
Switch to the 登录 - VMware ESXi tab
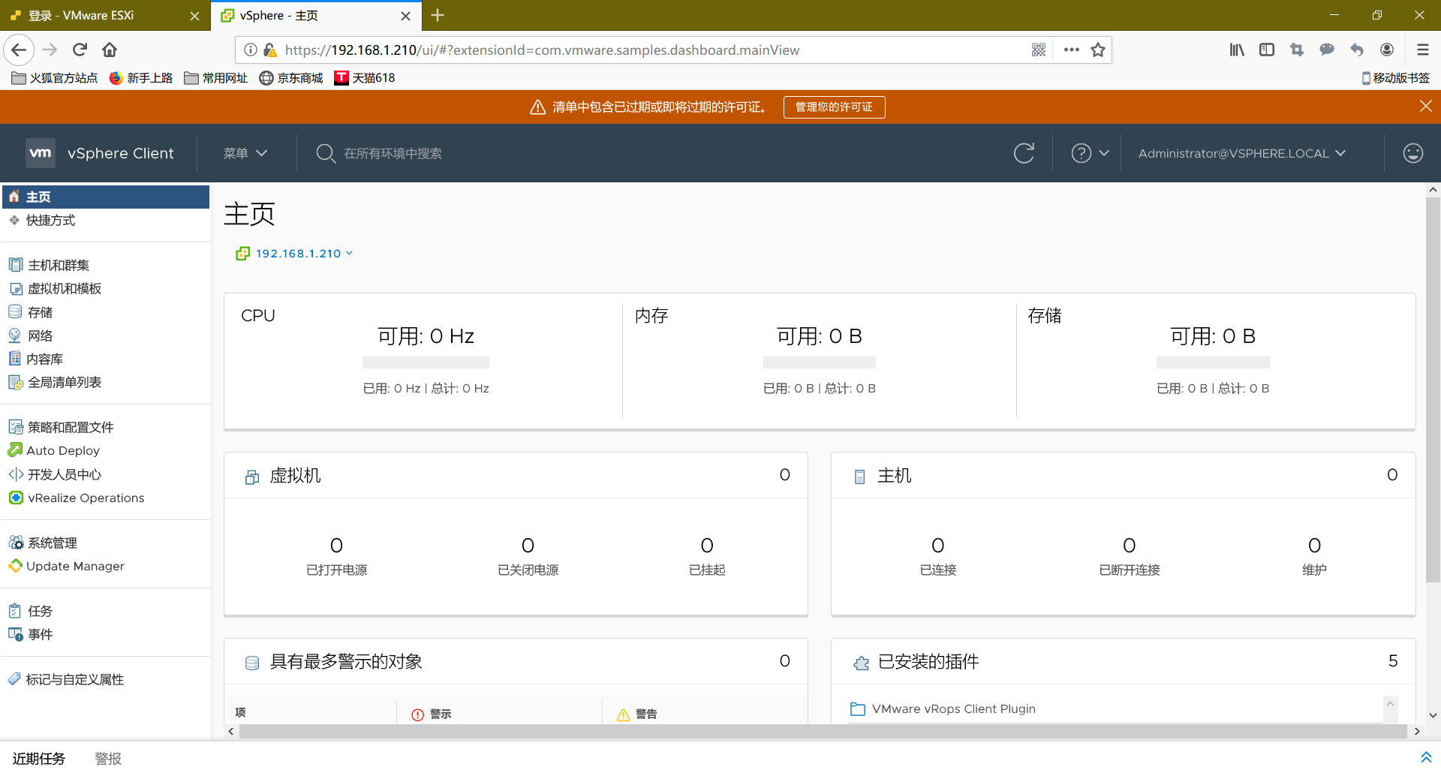pos(104,16)
